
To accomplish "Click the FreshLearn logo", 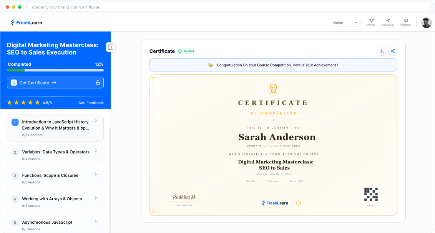I will point(27,22).
